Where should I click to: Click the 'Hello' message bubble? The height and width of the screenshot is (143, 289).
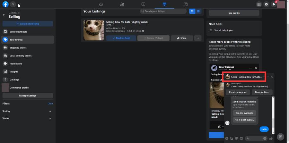tap(264, 130)
